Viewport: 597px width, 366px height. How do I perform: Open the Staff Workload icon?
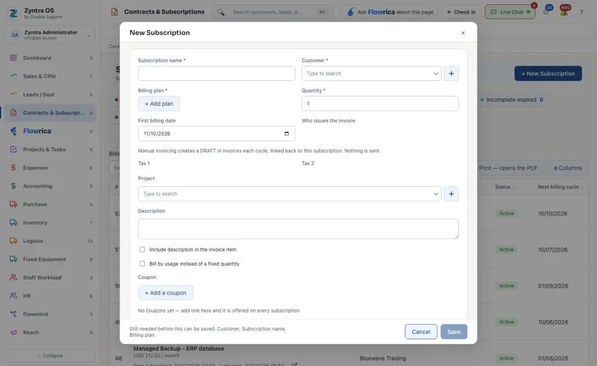click(13, 277)
